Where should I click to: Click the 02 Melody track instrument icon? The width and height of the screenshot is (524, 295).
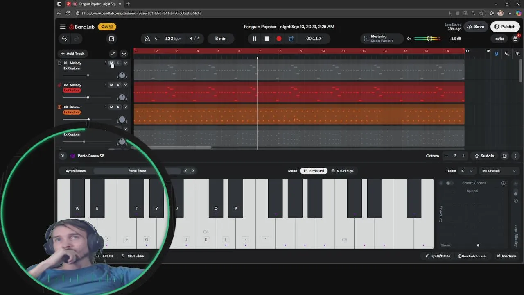tap(59, 85)
